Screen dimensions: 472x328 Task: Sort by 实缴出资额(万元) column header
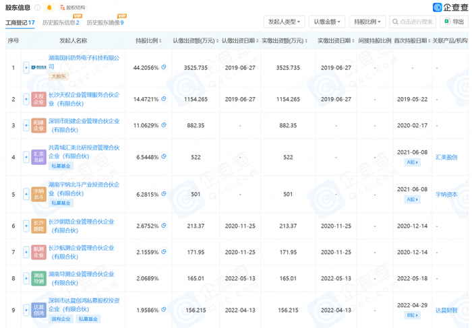[x=285, y=40]
